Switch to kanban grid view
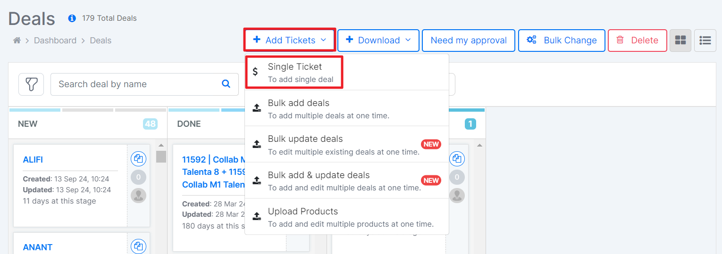The image size is (722, 254). coord(680,41)
